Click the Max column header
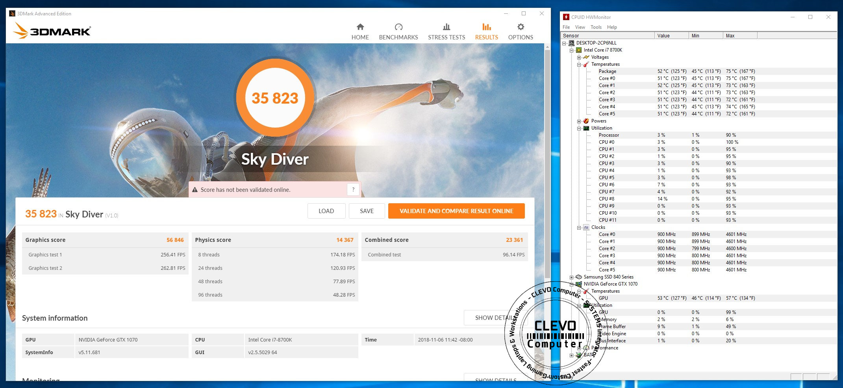 point(740,35)
